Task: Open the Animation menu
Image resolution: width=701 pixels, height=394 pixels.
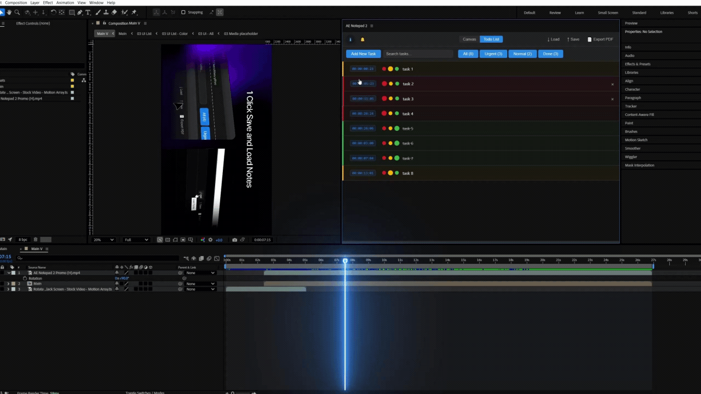Action: (65, 3)
